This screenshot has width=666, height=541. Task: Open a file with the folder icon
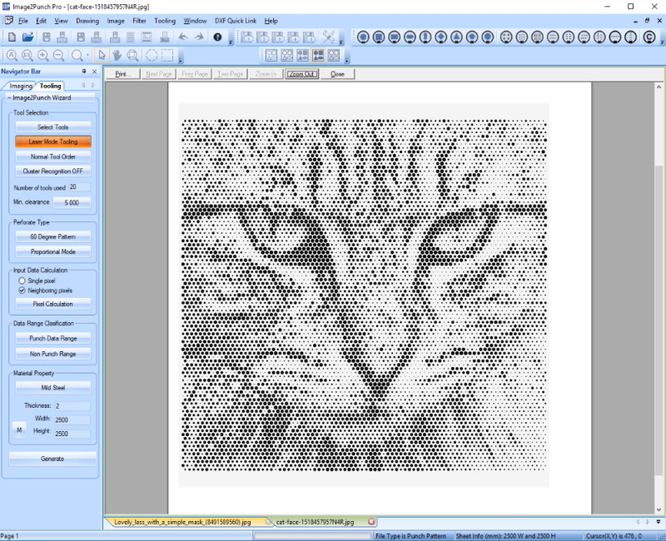tap(28, 37)
